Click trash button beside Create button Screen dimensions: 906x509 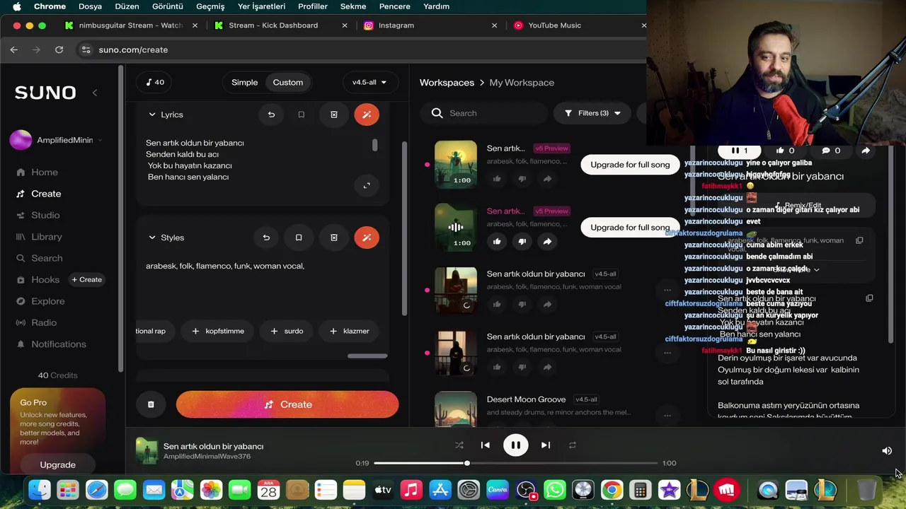151,404
